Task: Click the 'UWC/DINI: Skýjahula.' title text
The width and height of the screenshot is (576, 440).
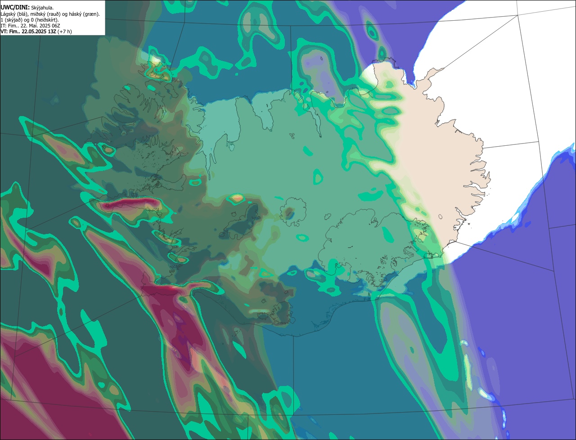Action: pyautogui.click(x=27, y=8)
